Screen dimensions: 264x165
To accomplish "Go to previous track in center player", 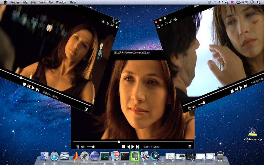I will (x=128, y=147).
